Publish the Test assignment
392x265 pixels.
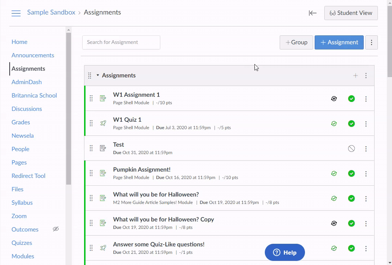click(x=351, y=149)
